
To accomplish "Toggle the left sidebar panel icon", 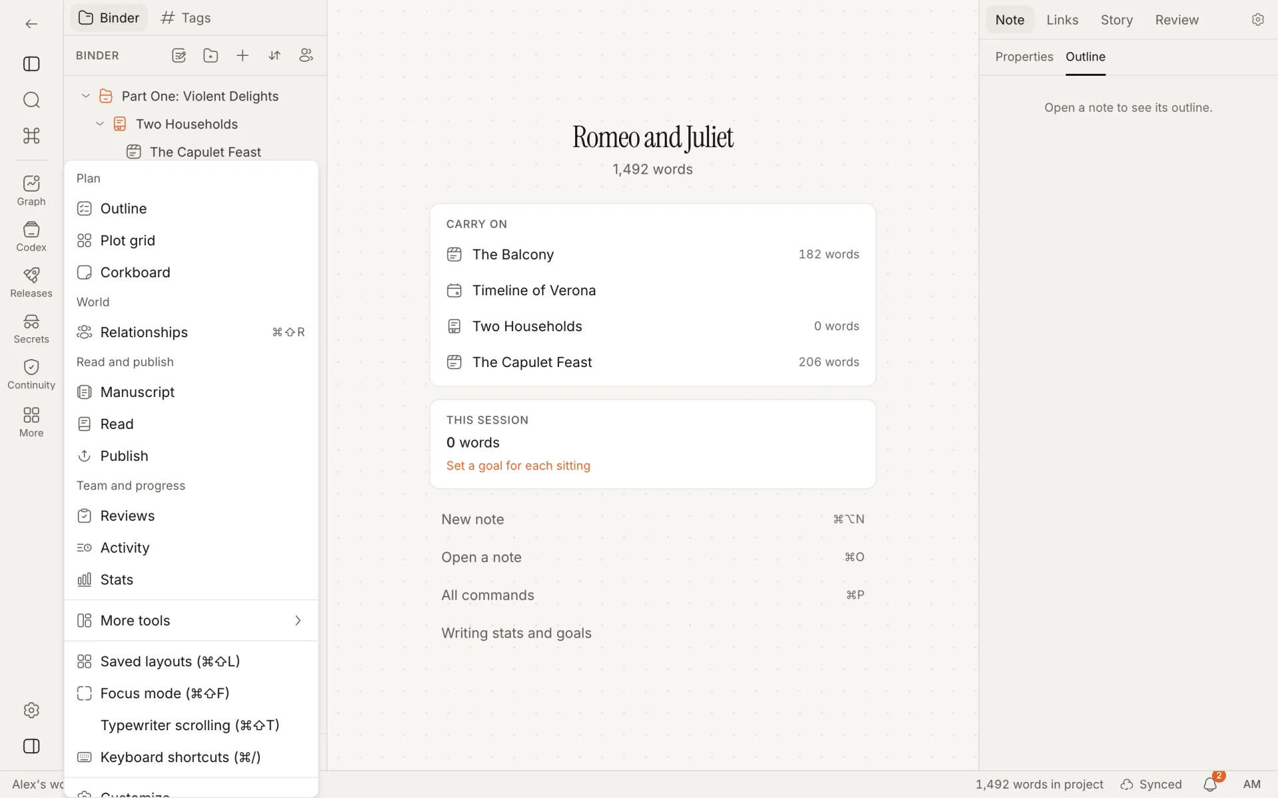I will (x=31, y=64).
